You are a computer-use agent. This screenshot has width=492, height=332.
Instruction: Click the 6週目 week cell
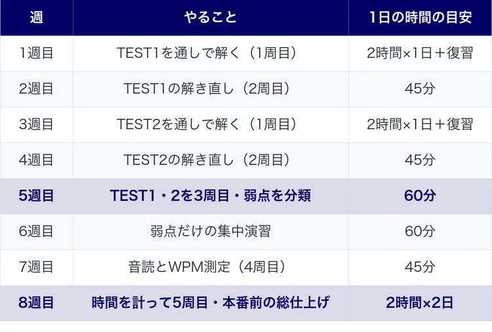point(36,232)
